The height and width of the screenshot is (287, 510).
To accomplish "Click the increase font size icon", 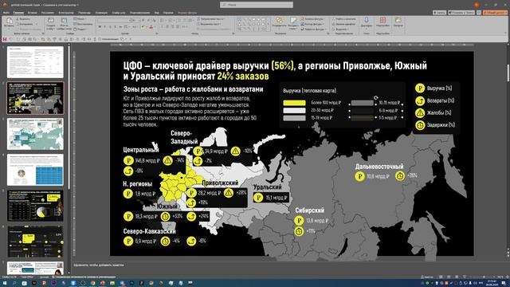I will point(143,20).
